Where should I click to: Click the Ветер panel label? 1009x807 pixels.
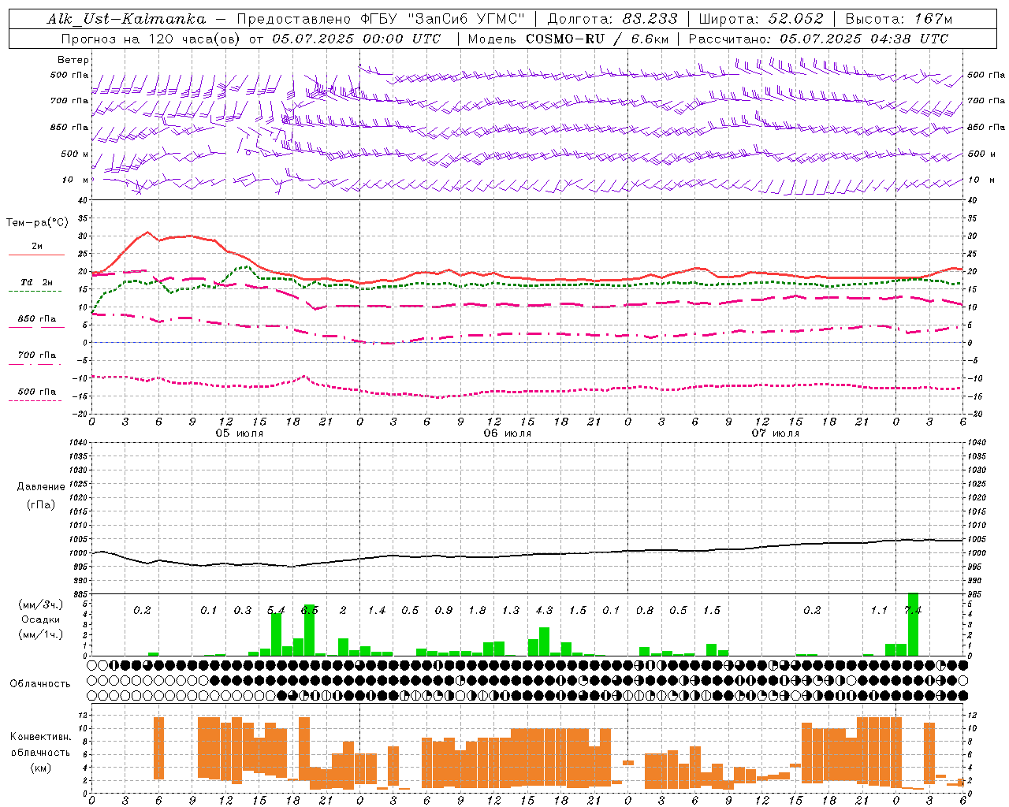point(73,60)
